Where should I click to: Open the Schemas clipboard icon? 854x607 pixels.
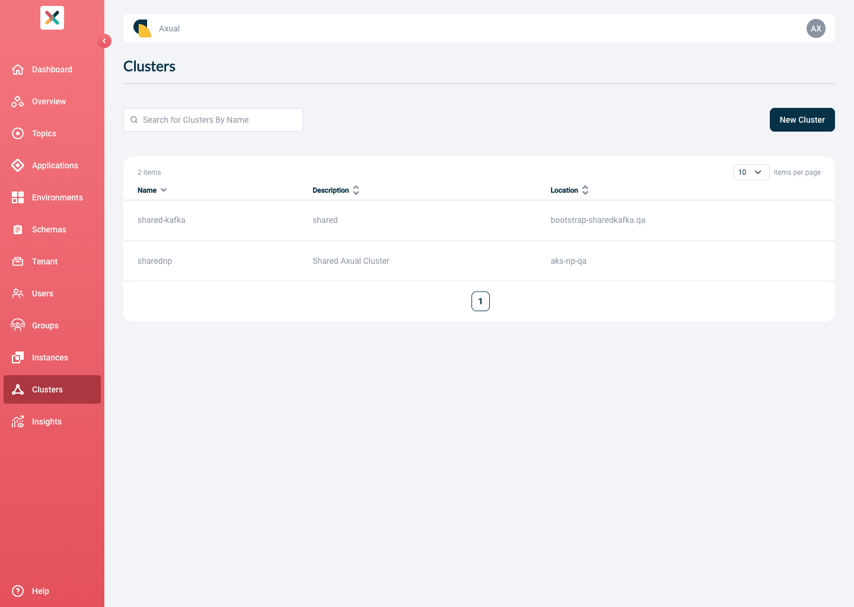18,229
